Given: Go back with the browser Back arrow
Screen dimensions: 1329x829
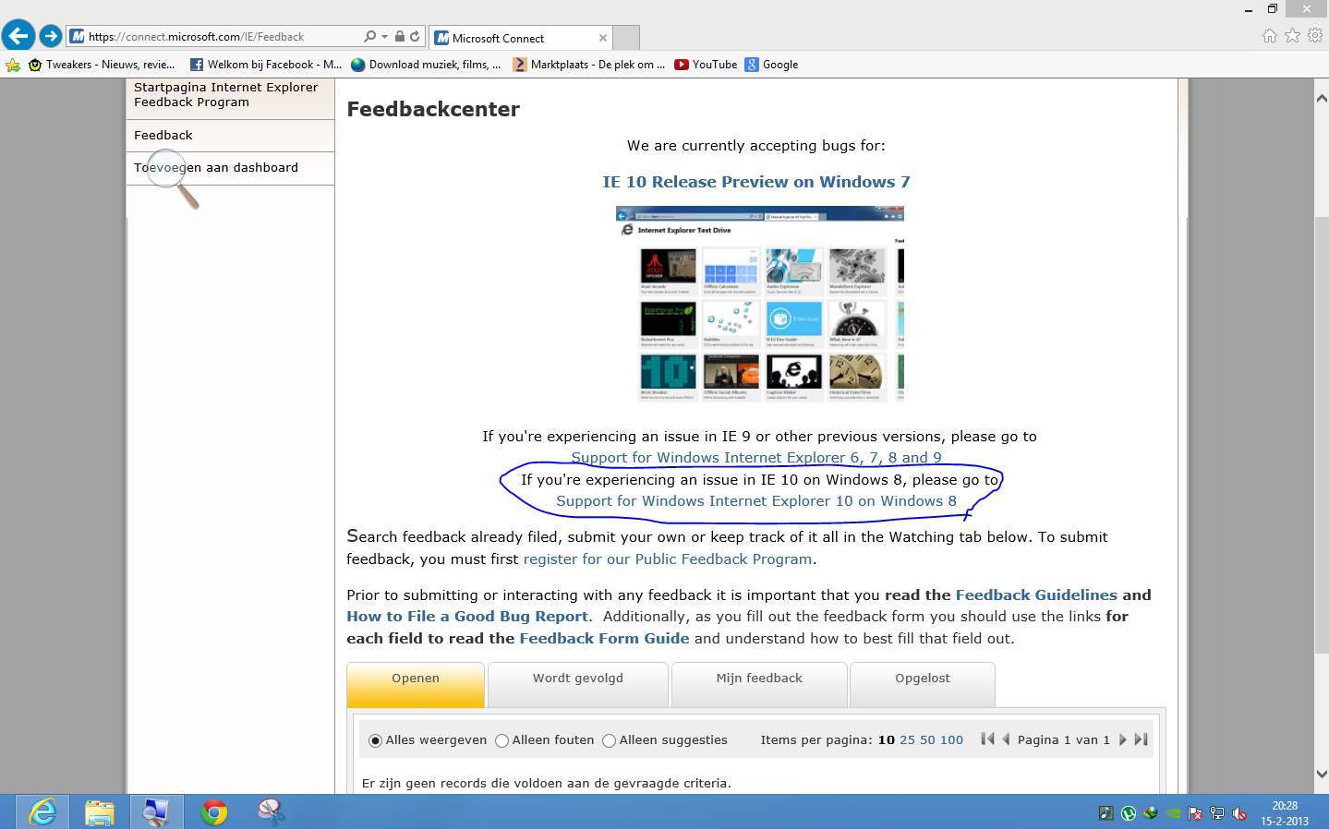Looking at the screenshot, I should [18, 36].
